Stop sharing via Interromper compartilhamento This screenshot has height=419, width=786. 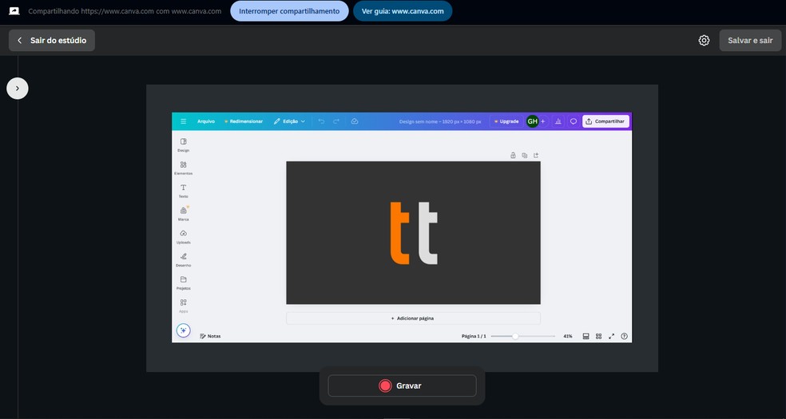pos(289,11)
